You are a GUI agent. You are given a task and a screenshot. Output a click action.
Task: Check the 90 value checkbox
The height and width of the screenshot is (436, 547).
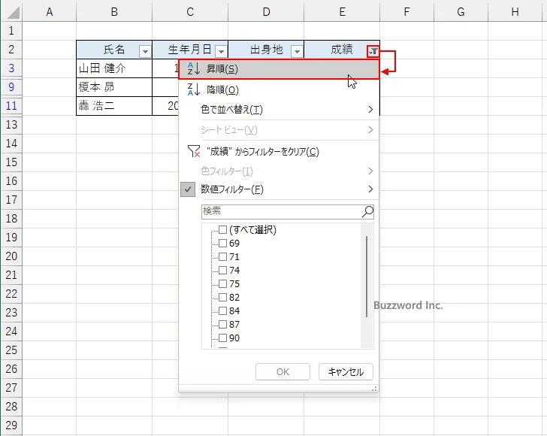point(222,338)
